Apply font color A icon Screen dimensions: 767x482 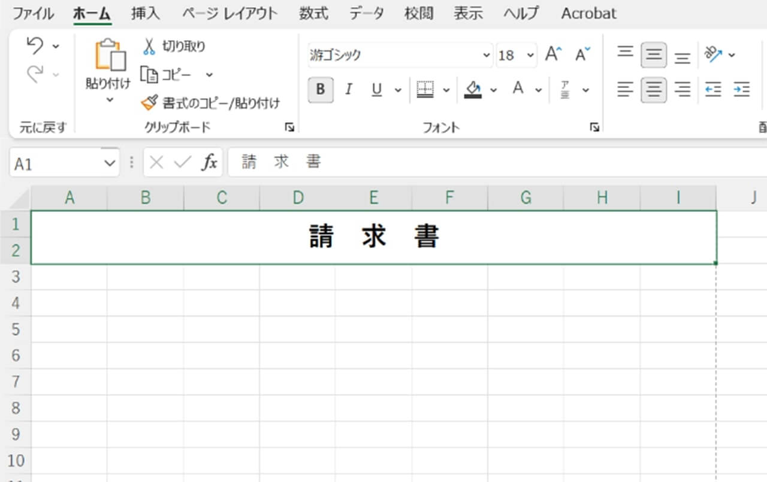(518, 90)
